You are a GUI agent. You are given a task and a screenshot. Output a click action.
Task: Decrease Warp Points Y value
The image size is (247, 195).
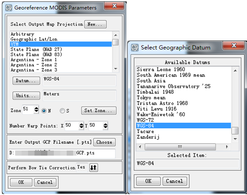[105, 127]
